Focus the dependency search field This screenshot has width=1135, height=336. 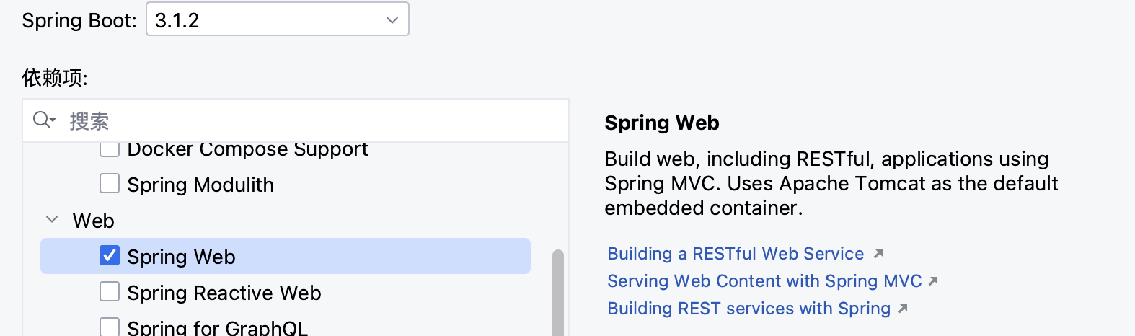pyautogui.click(x=310, y=120)
